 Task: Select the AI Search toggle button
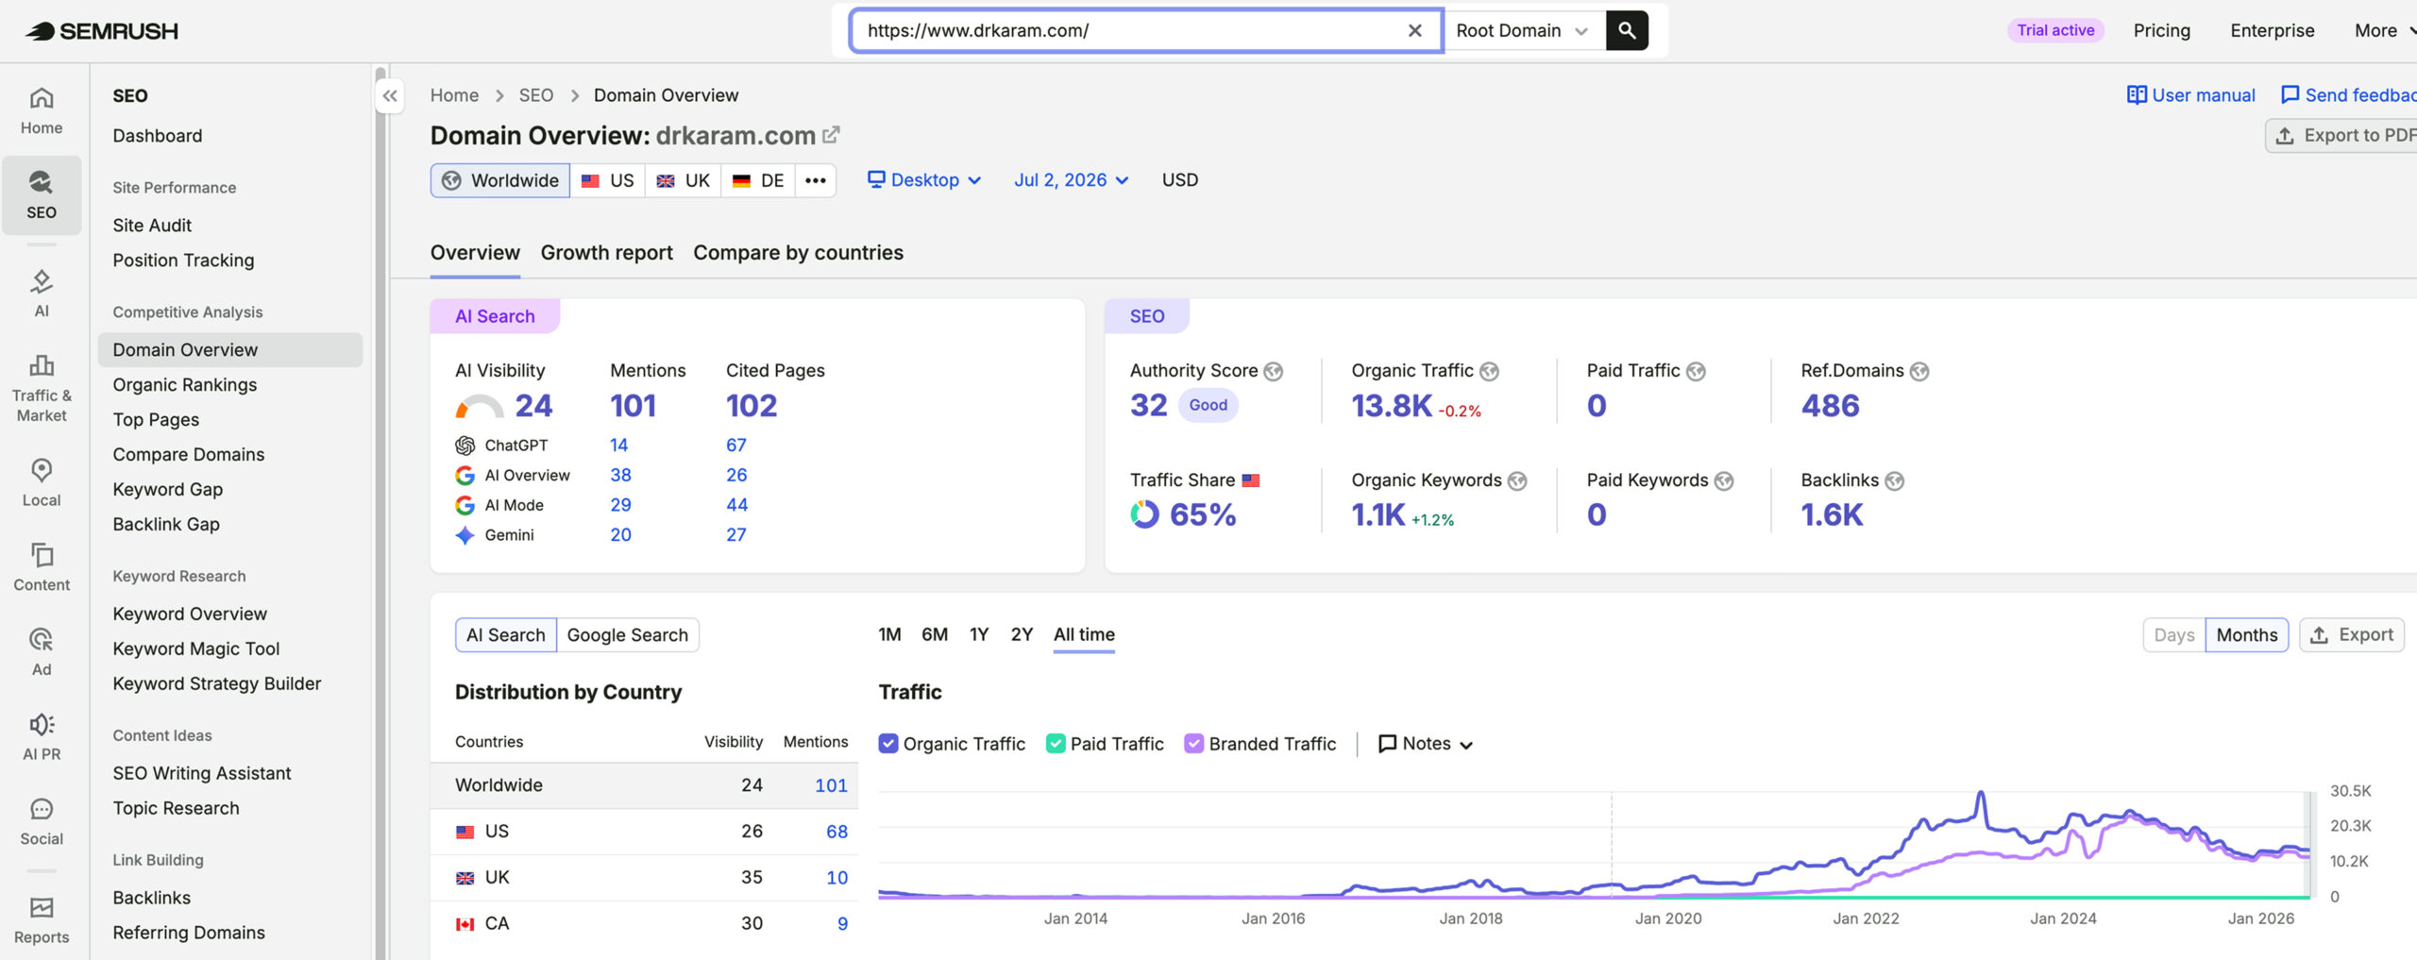[506, 635]
